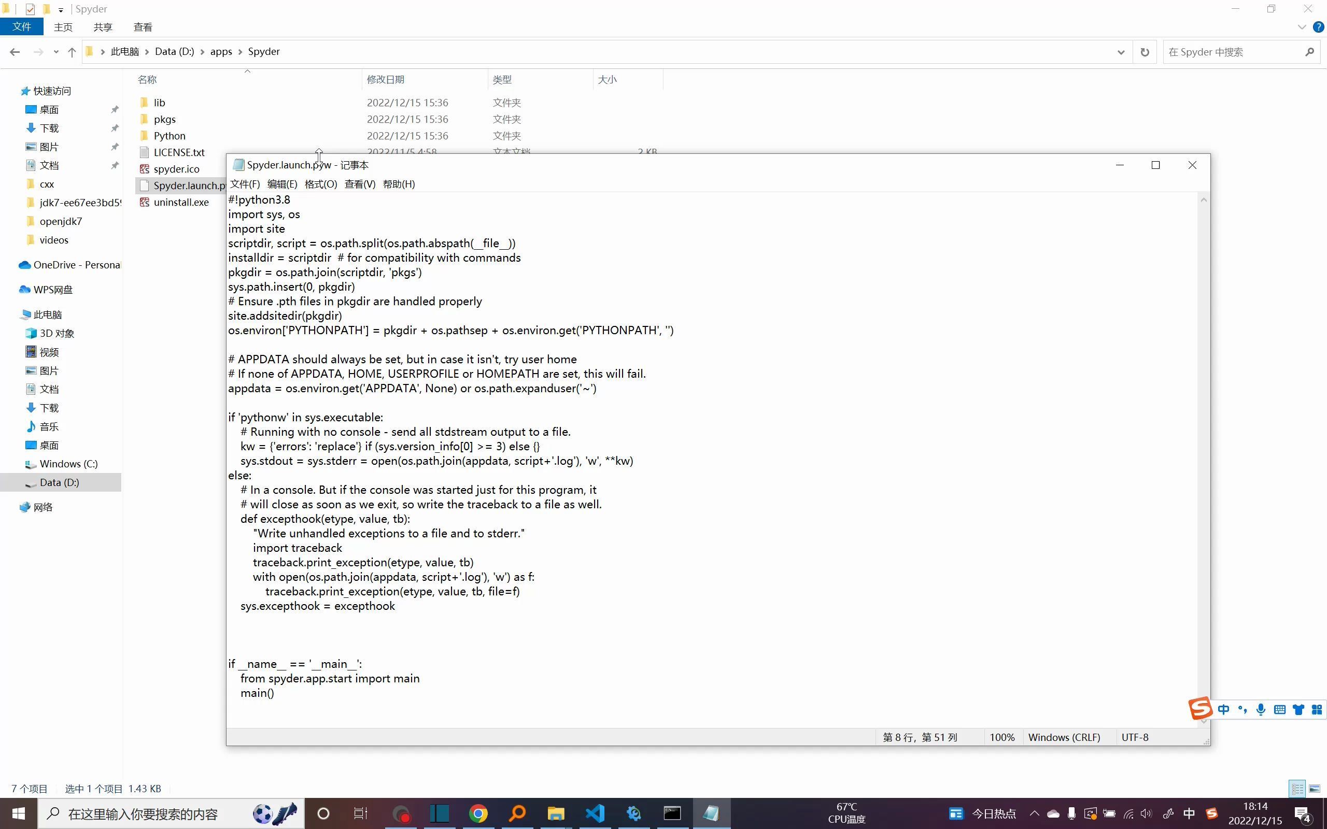Expand the address bar history dropdown
Screen dimensions: 1327x829
[1121, 52]
